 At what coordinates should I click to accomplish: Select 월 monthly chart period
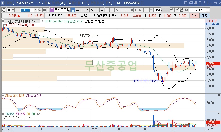point(82,10)
